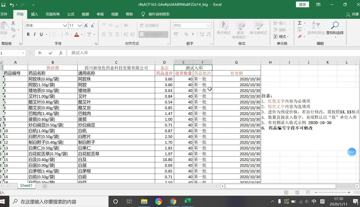Image resolution: width=360 pixels, height=207 pixels.
Task: Click the AutoSum sigma icon
Action: click(300, 23)
